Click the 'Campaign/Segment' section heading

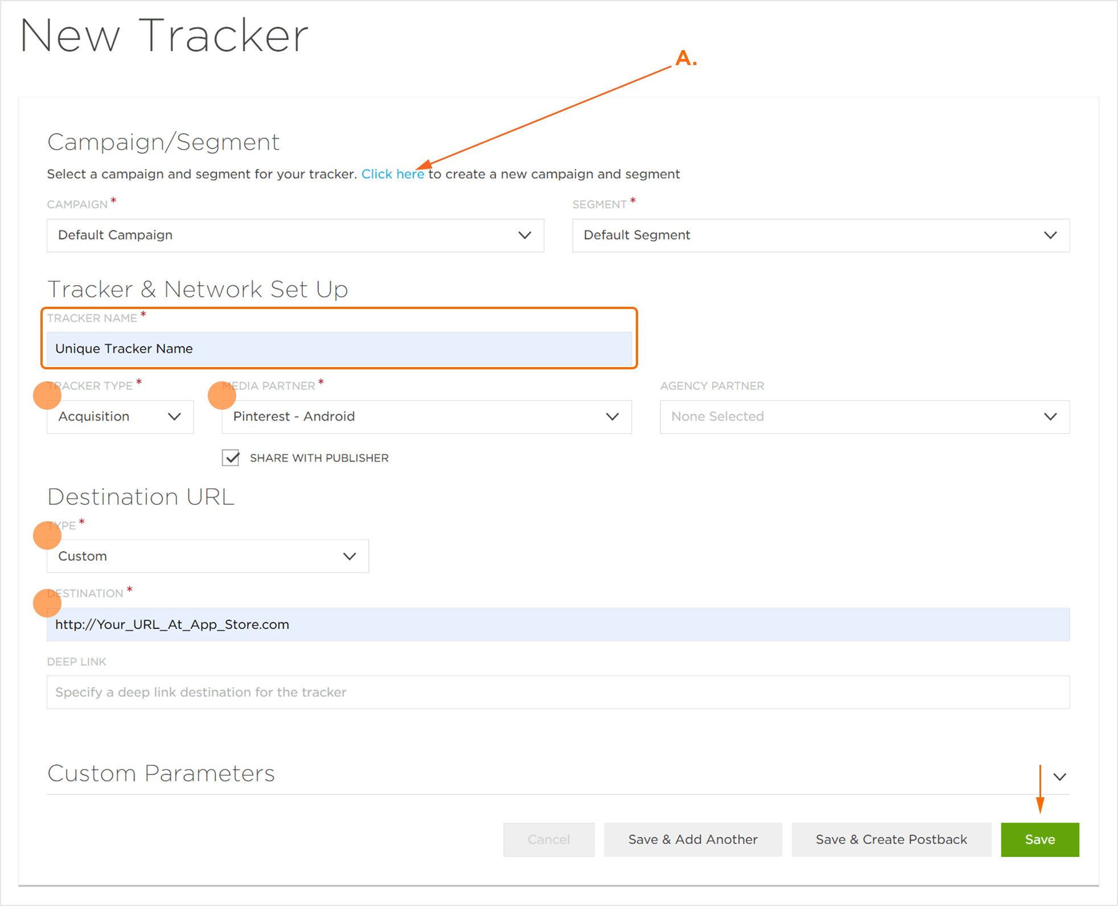tap(163, 142)
